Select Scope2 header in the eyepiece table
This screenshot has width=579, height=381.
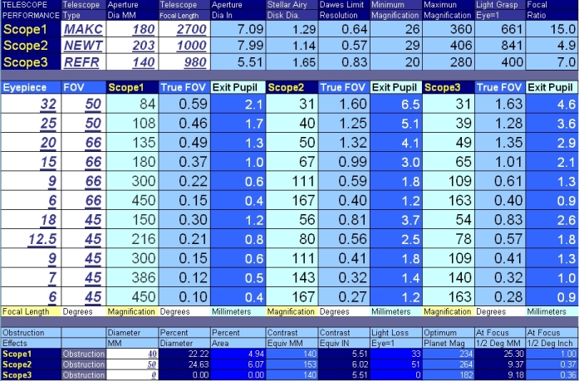pyautogui.click(x=292, y=87)
